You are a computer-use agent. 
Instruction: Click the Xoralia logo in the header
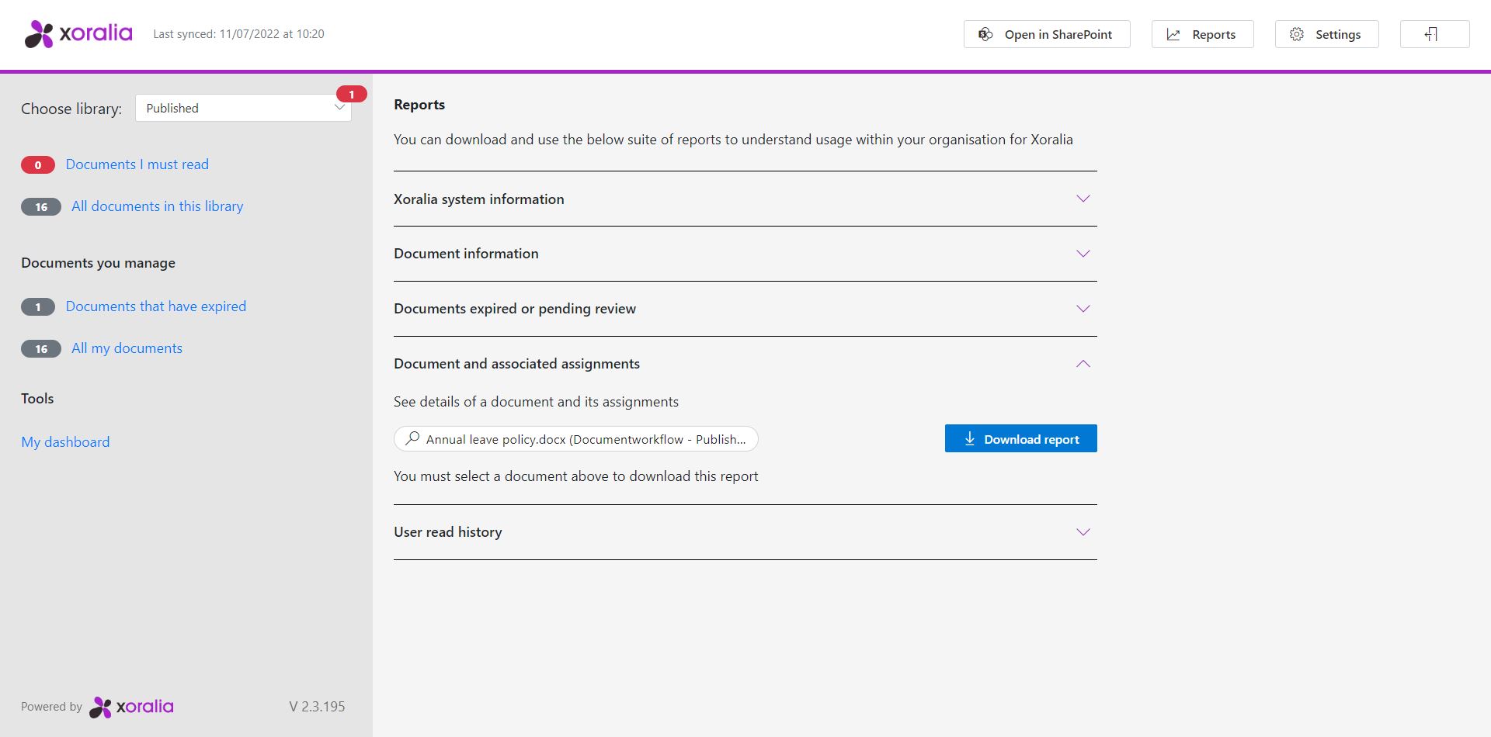[x=78, y=33]
